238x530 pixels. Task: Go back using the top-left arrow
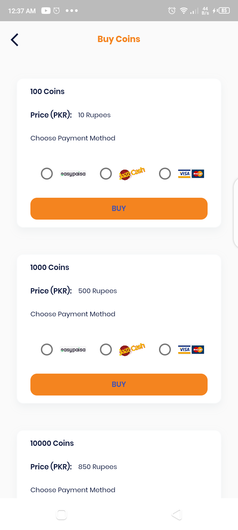15,40
